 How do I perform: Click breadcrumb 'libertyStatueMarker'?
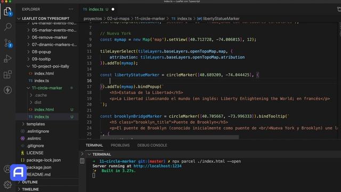pyautogui.click(x=221, y=19)
